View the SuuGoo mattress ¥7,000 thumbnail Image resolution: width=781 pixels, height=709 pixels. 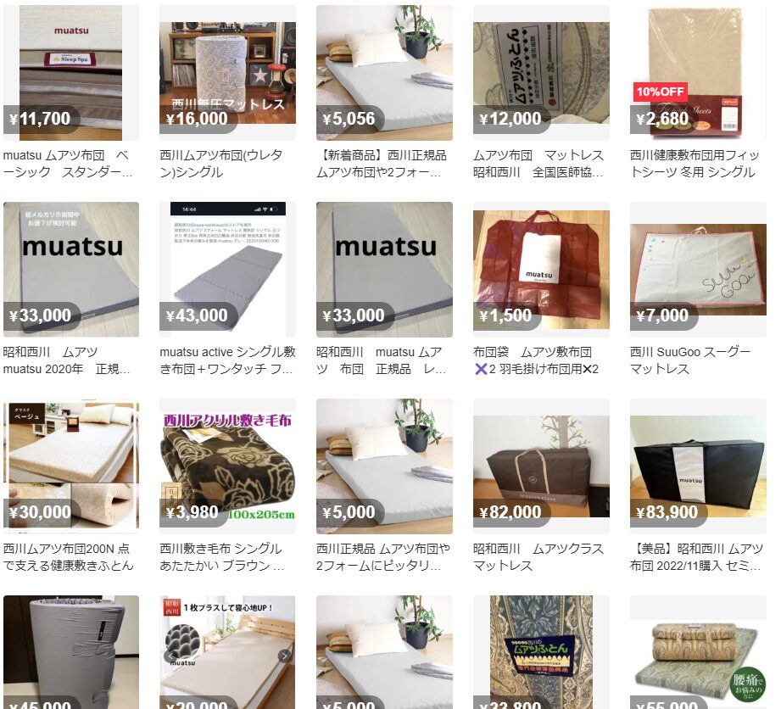tap(698, 270)
